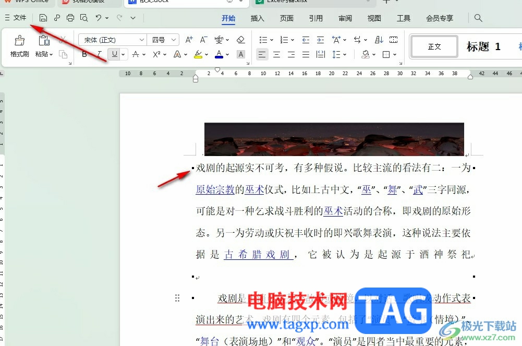This screenshot has width=522, height=346.
Task: Apply the yellow highlight color
Action: pos(198,54)
